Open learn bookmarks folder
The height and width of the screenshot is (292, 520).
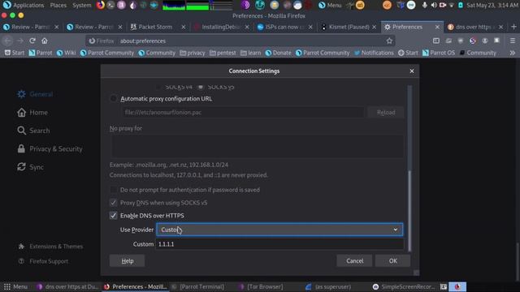pos(251,53)
